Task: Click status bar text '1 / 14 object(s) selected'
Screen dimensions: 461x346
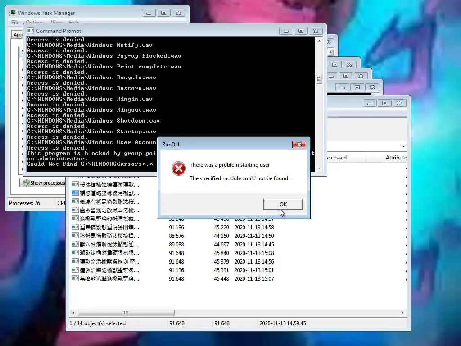Action: click(97, 323)
